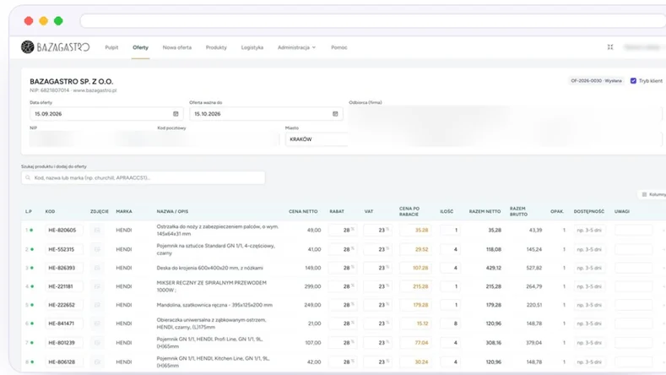Toggle the Tryb klient checkbox

click(x=633, y=81)
